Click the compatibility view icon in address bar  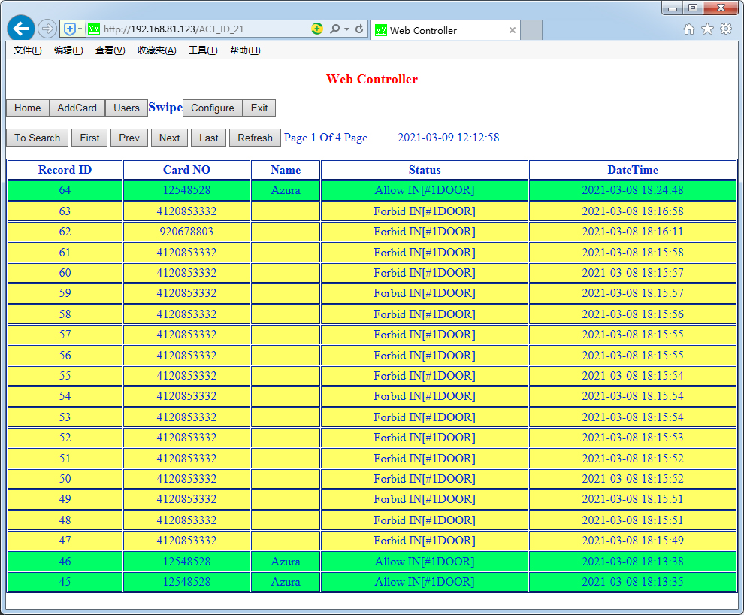(317, 29)
